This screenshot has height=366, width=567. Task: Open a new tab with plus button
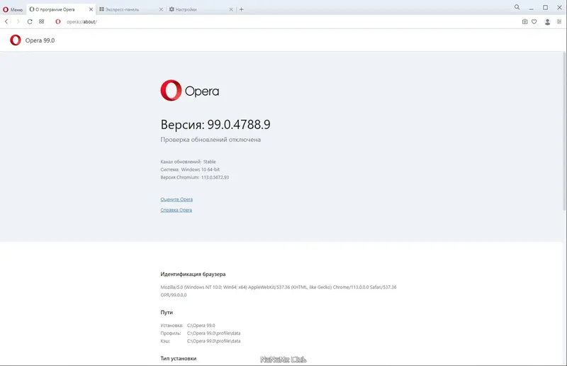[241, 9]
